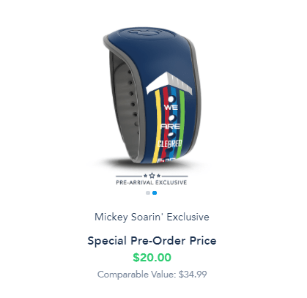Select the first carousel dot indicator
Image resolution: width=307 pixels, height=298 pixels.
click(148, 193)
